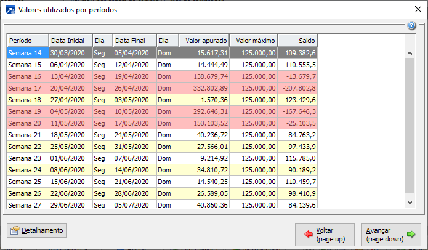Select the Semana 20 row
Image resolution: width=428 pixels, height=250 pixels.
point(162,123)
